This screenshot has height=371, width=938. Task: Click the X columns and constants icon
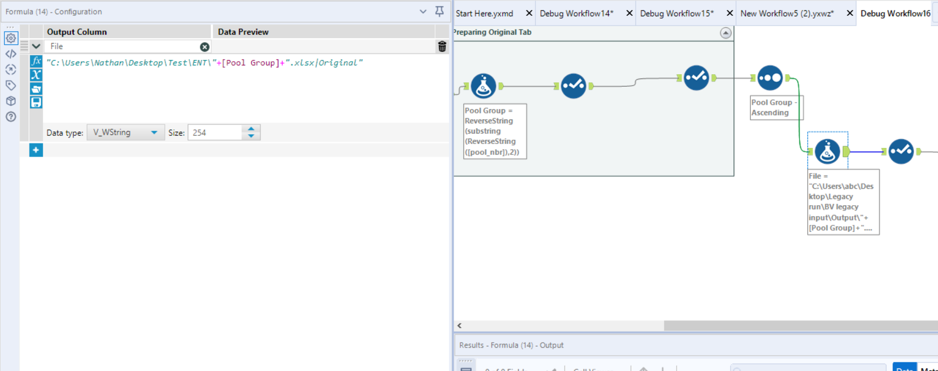point(36,75)
